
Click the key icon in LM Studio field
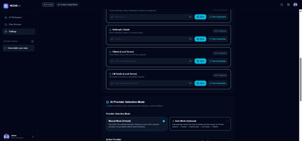112,83
